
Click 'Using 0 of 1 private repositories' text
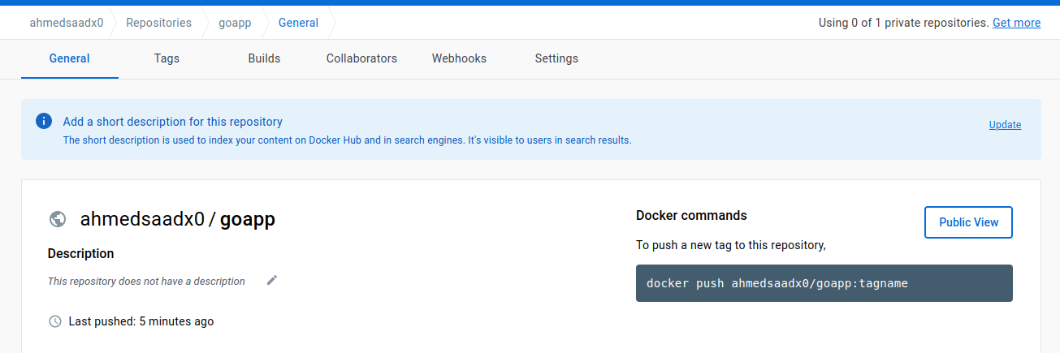903,23
